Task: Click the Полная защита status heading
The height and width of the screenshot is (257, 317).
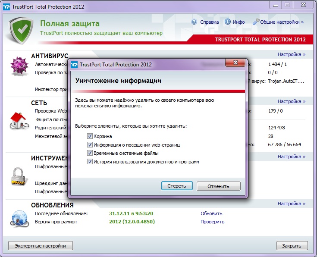Action: (70, 24)
